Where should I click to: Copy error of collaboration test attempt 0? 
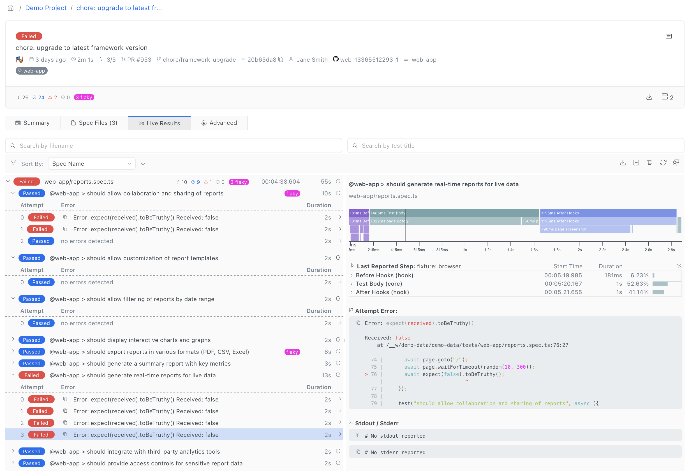tap(65, 217)
